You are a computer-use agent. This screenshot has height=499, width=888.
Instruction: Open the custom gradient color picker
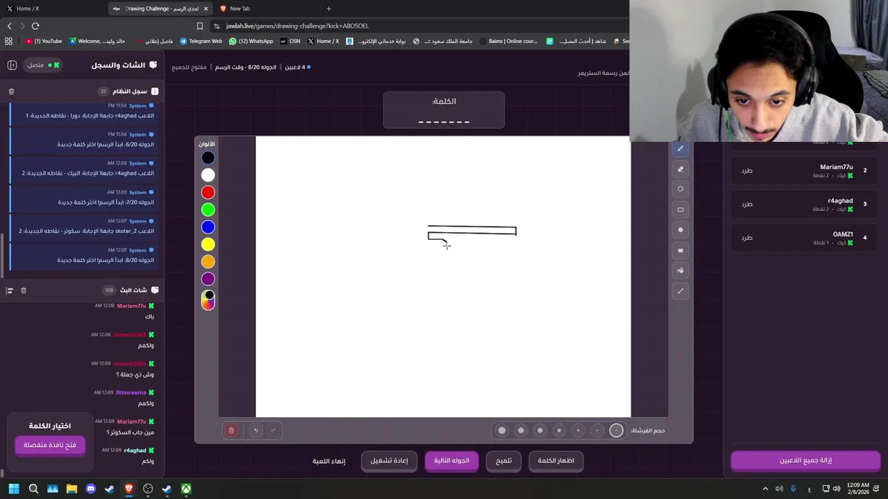(208, 300)
